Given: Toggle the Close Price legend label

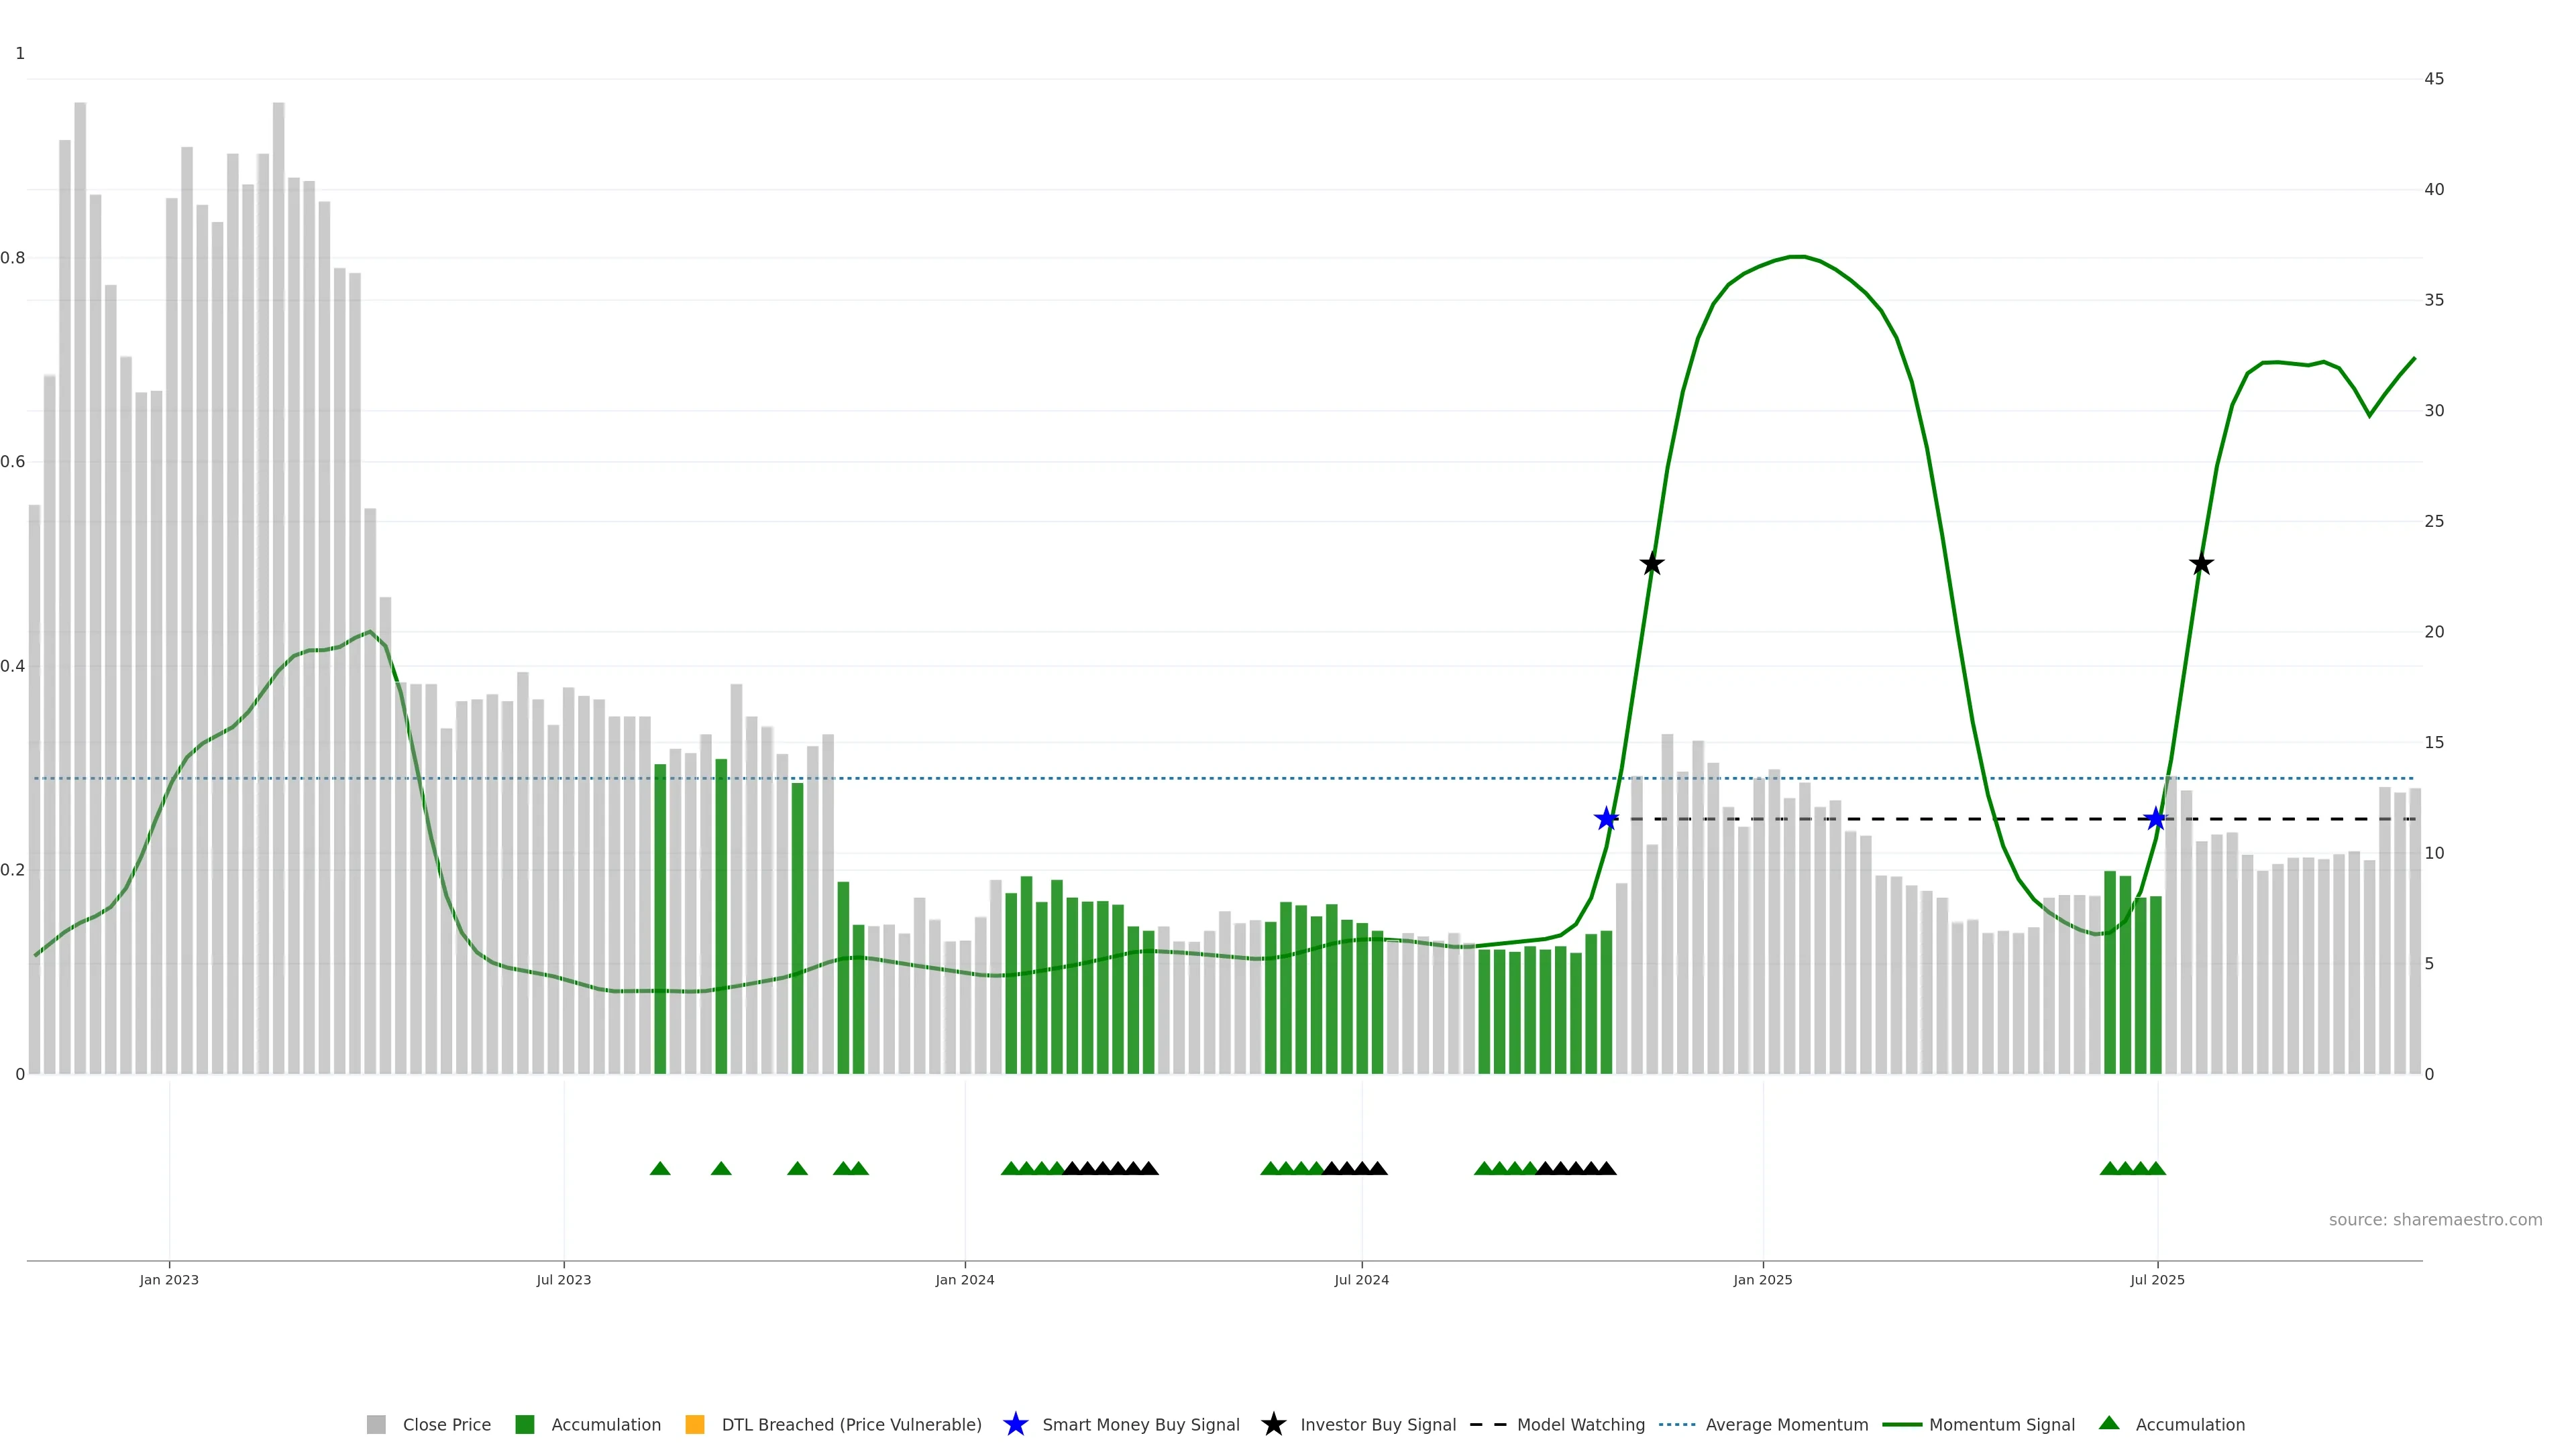Looking at the screenshot, I should click(x=446, y=1425).
